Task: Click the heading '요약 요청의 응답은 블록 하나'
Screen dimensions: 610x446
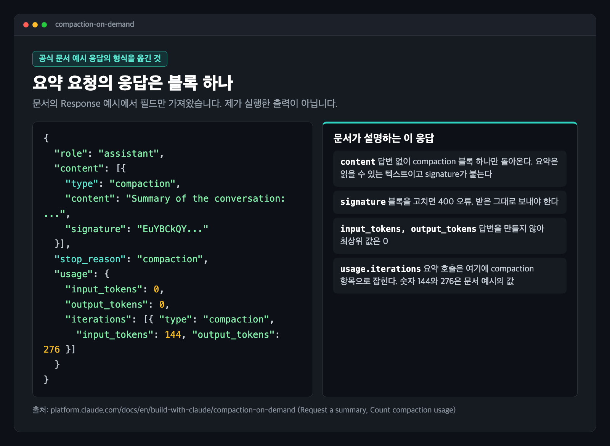Action: [x=132, y=82]
